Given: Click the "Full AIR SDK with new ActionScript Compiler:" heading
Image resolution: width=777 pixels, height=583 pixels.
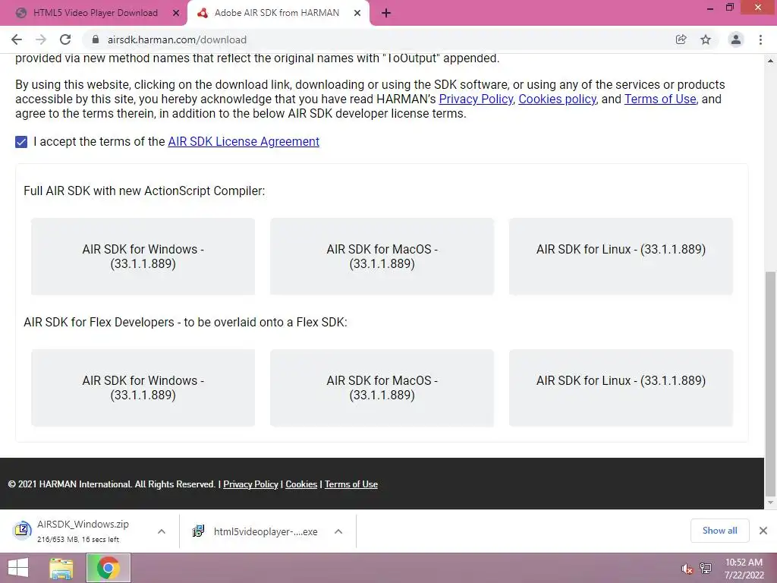Looking at the screenshot, I should 144,191.
